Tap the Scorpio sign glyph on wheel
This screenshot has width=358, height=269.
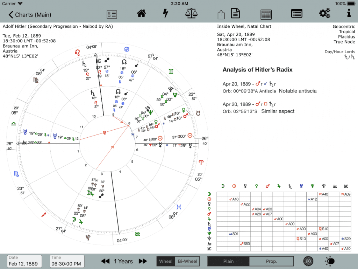pyautogui.click(x=17, y=174)
